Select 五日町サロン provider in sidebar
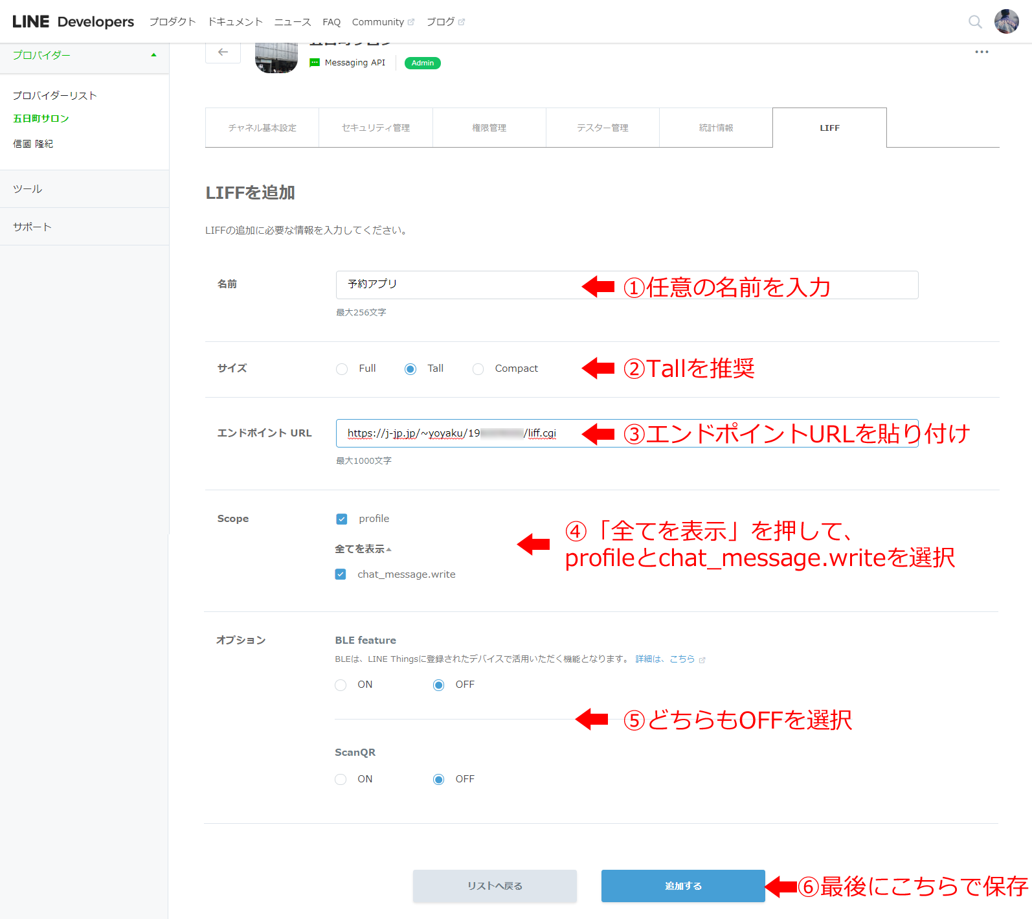 (41, 119)
